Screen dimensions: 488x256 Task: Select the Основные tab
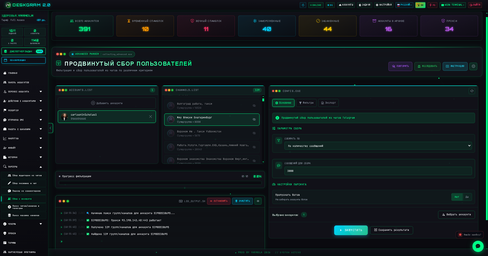click(283, 103)
